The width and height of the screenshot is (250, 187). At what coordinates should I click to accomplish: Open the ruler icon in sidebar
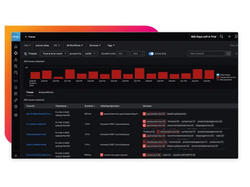(x=16, y=100)
